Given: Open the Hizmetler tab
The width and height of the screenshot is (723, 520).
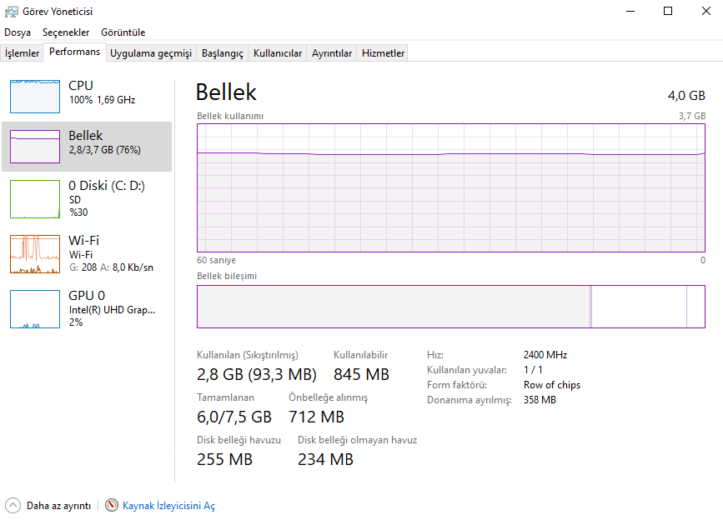Looking at the screenshot, I should (x=383, y=53).
